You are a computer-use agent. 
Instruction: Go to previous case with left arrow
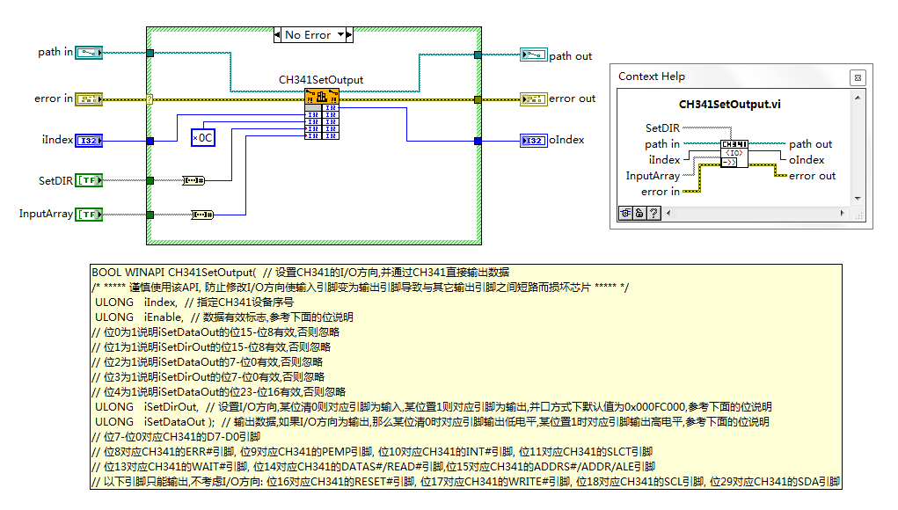coord(277,35)
